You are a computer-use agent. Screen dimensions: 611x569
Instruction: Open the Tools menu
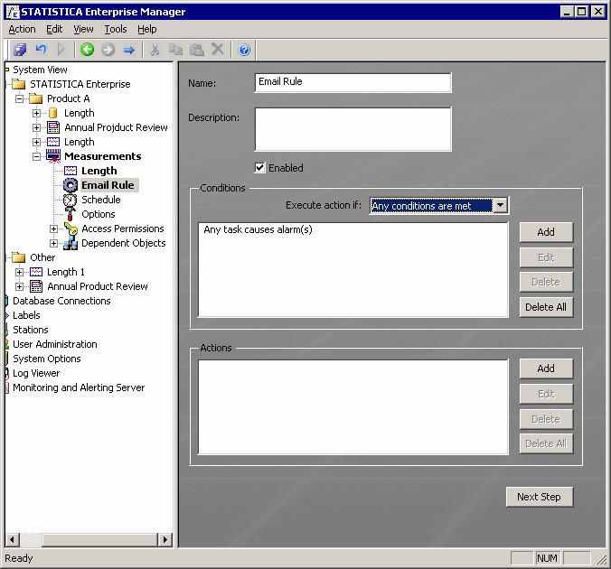click(116, 29)
